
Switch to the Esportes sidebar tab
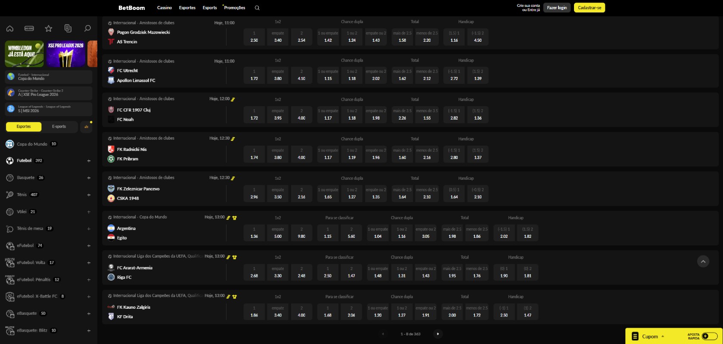tap(24, 126)
